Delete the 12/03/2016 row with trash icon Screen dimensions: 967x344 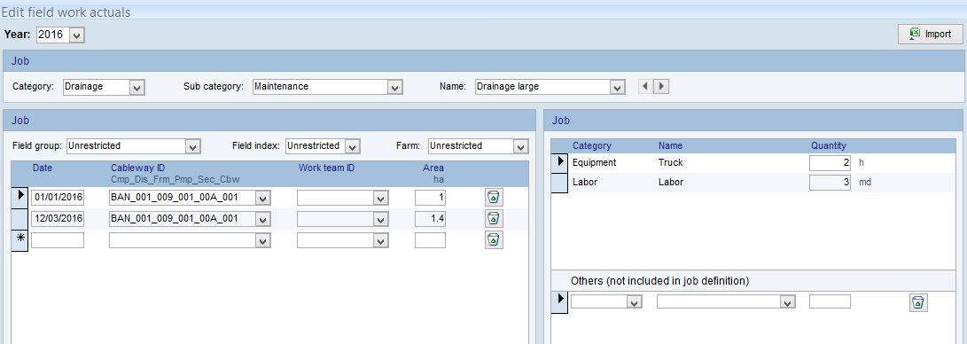click(493, 218)
